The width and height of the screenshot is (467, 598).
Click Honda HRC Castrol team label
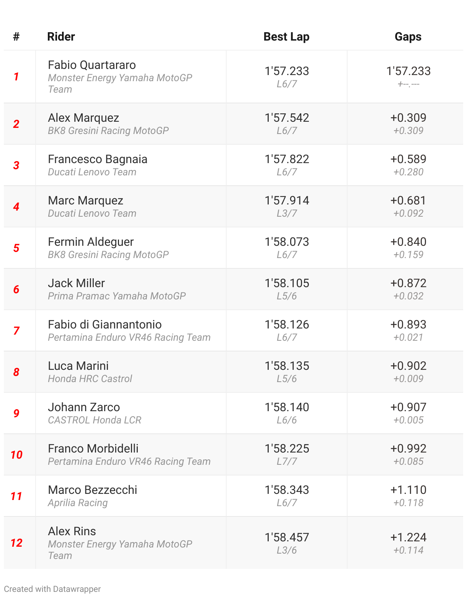coord(90,379)
